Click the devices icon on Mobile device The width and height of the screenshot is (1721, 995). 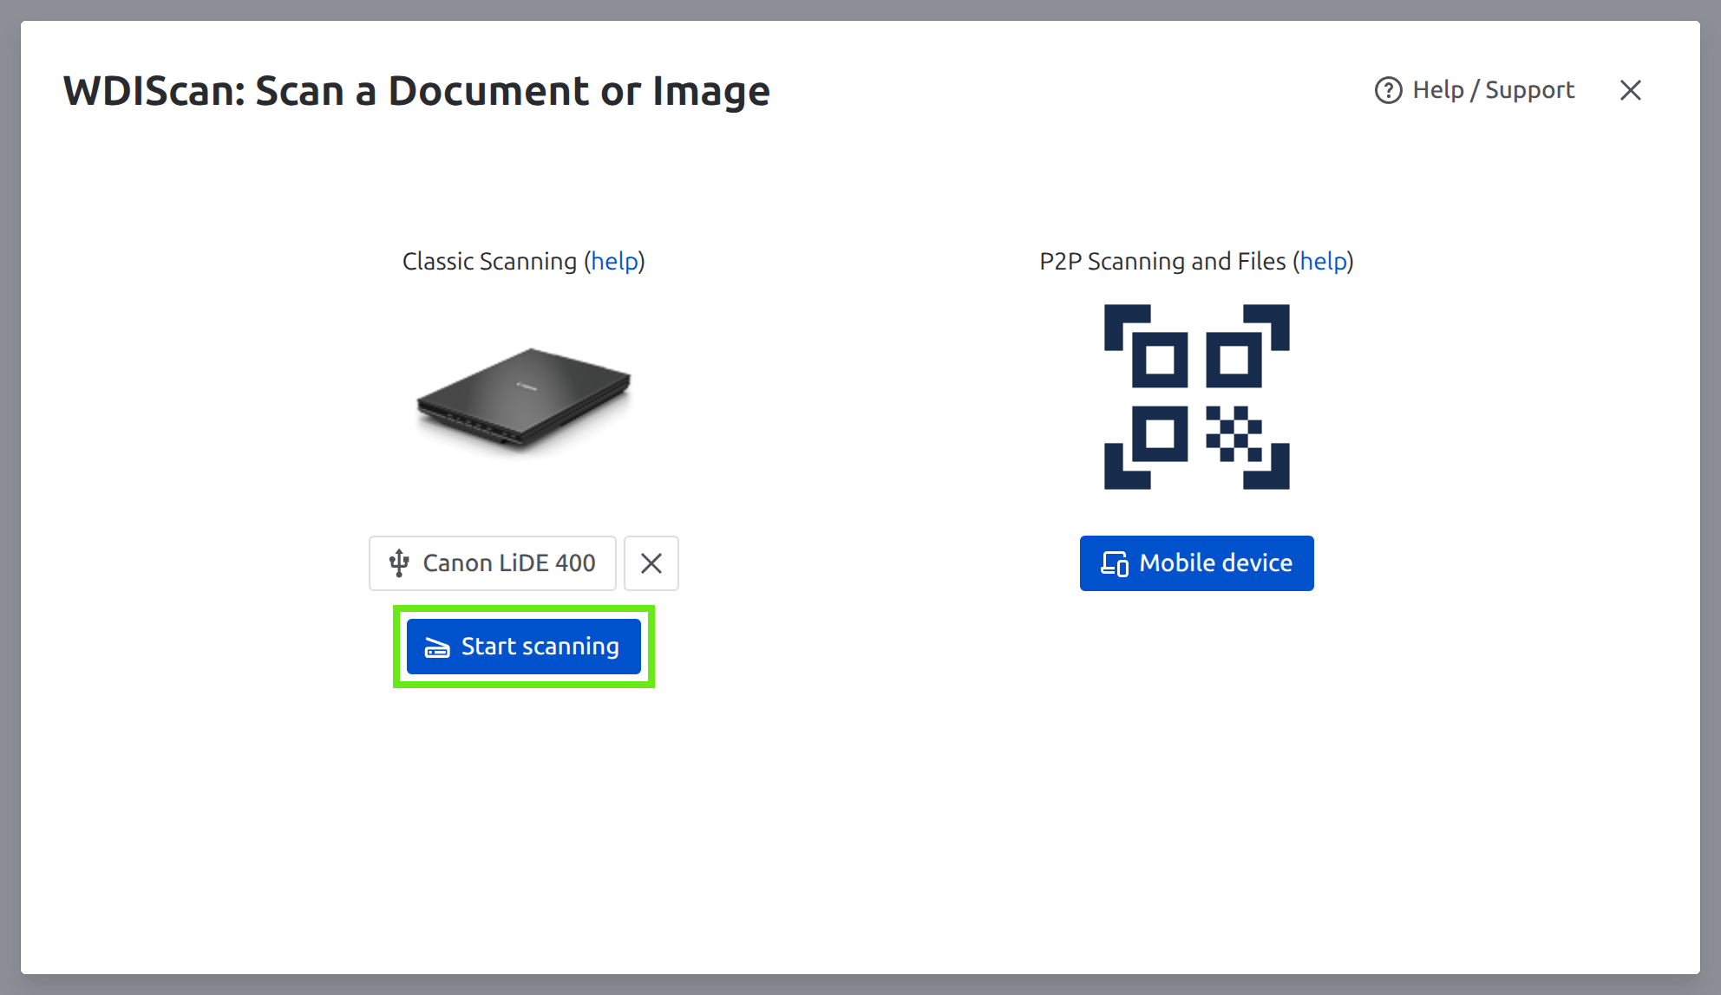(x=1115, y=563)
